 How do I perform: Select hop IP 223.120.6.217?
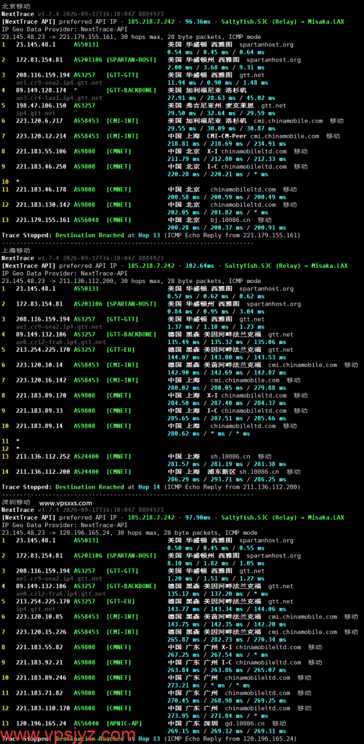pyautogui.click(x=39, y=121)
